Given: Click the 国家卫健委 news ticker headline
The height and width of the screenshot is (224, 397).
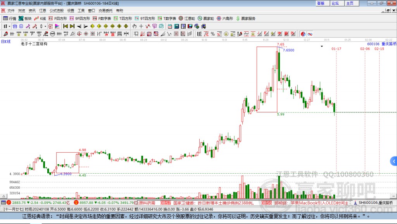Looking at the screenshot, I should point(214,203).
